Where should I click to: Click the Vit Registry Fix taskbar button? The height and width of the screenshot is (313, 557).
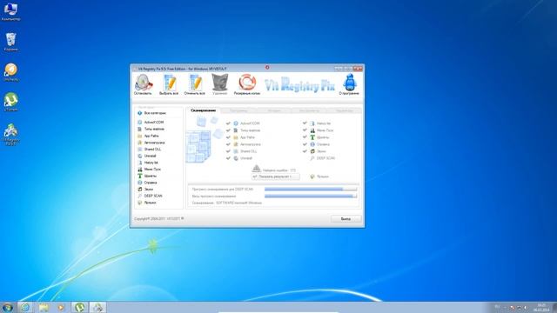[x=97, y=307]
